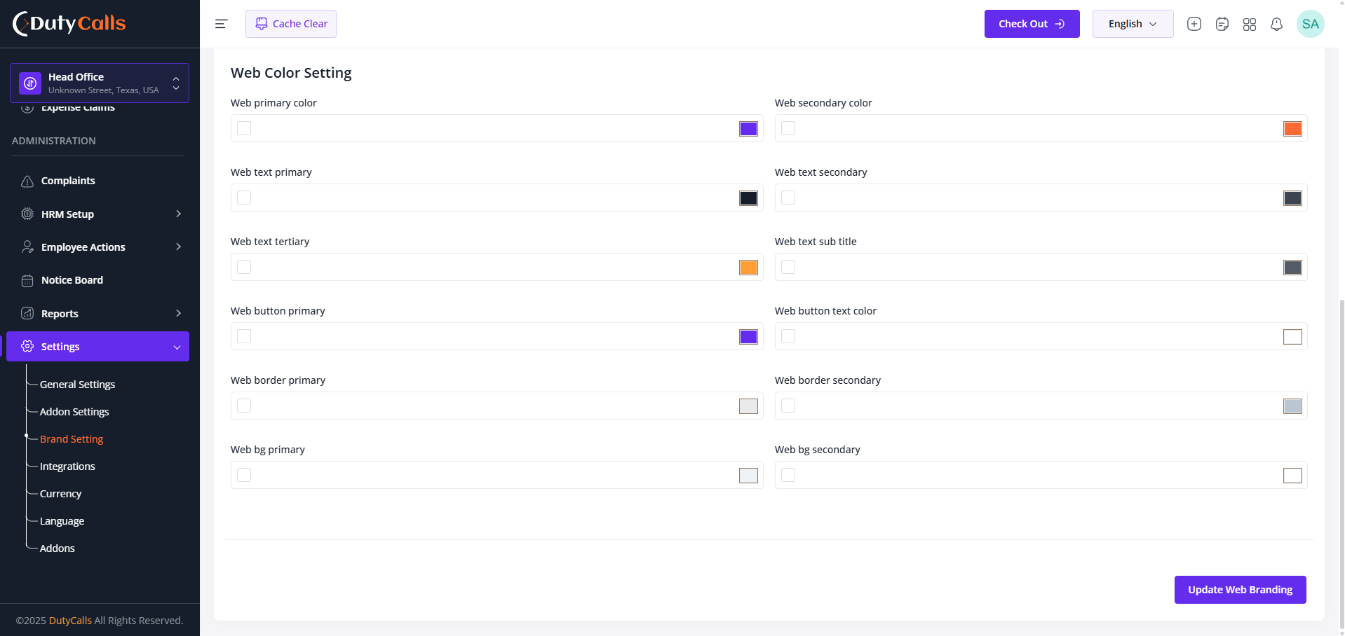Open the Web button primary color swatch

coord(748,337)
